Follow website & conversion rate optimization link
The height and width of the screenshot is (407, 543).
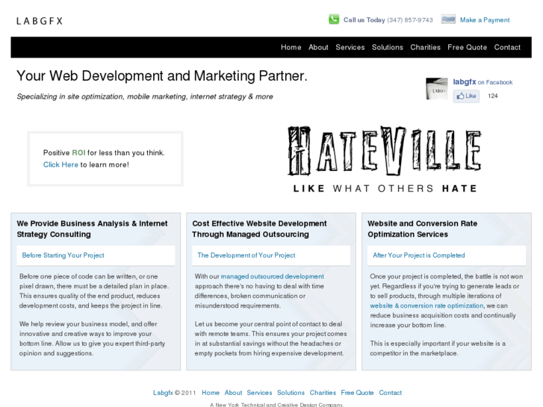tap(426, 305)
